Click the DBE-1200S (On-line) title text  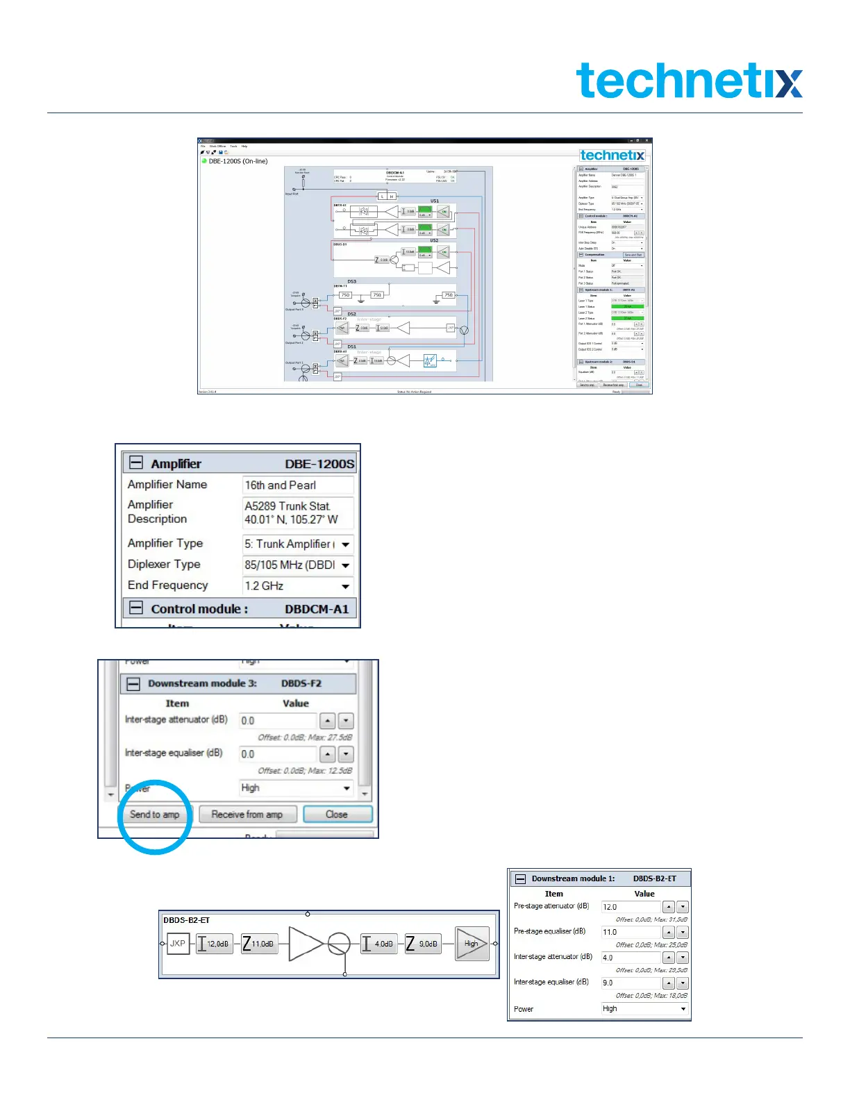(x=238, y=161)
